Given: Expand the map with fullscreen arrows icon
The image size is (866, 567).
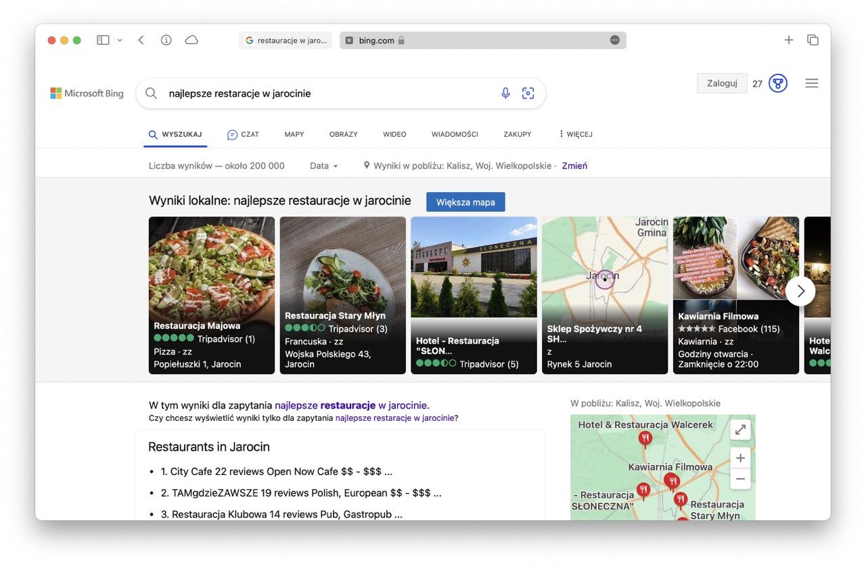Looking at the screenshot, I should 740,430.
